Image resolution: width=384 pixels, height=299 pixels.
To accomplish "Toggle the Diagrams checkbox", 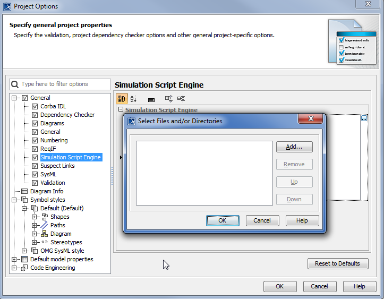I will click(35, 123).
